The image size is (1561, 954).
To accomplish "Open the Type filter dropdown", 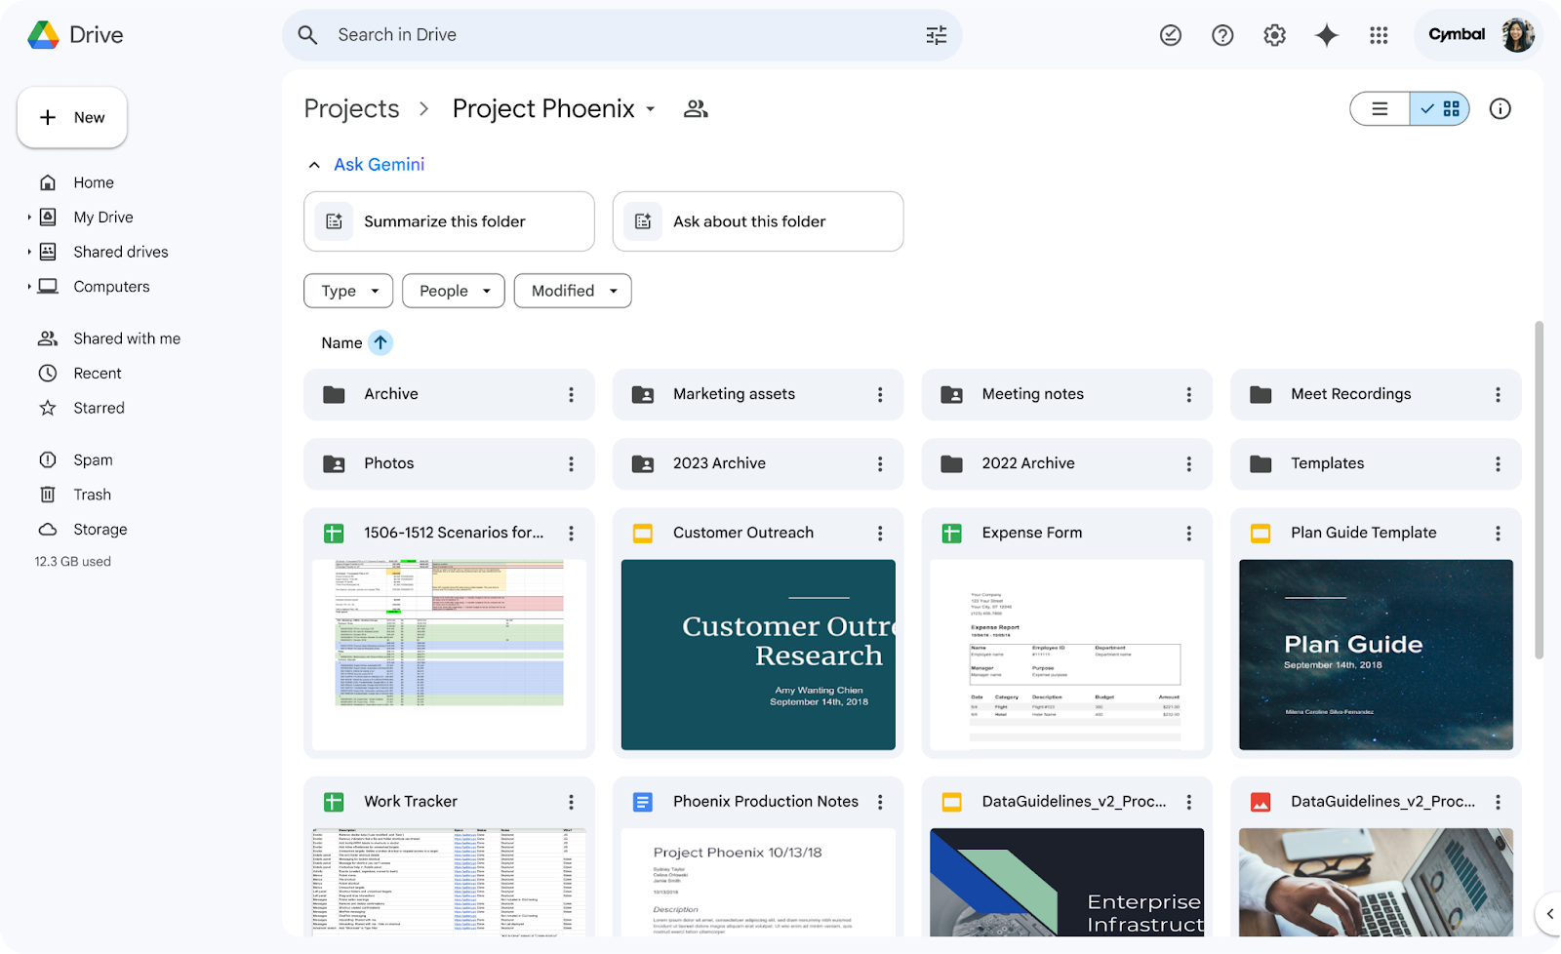I will [348, 291].
